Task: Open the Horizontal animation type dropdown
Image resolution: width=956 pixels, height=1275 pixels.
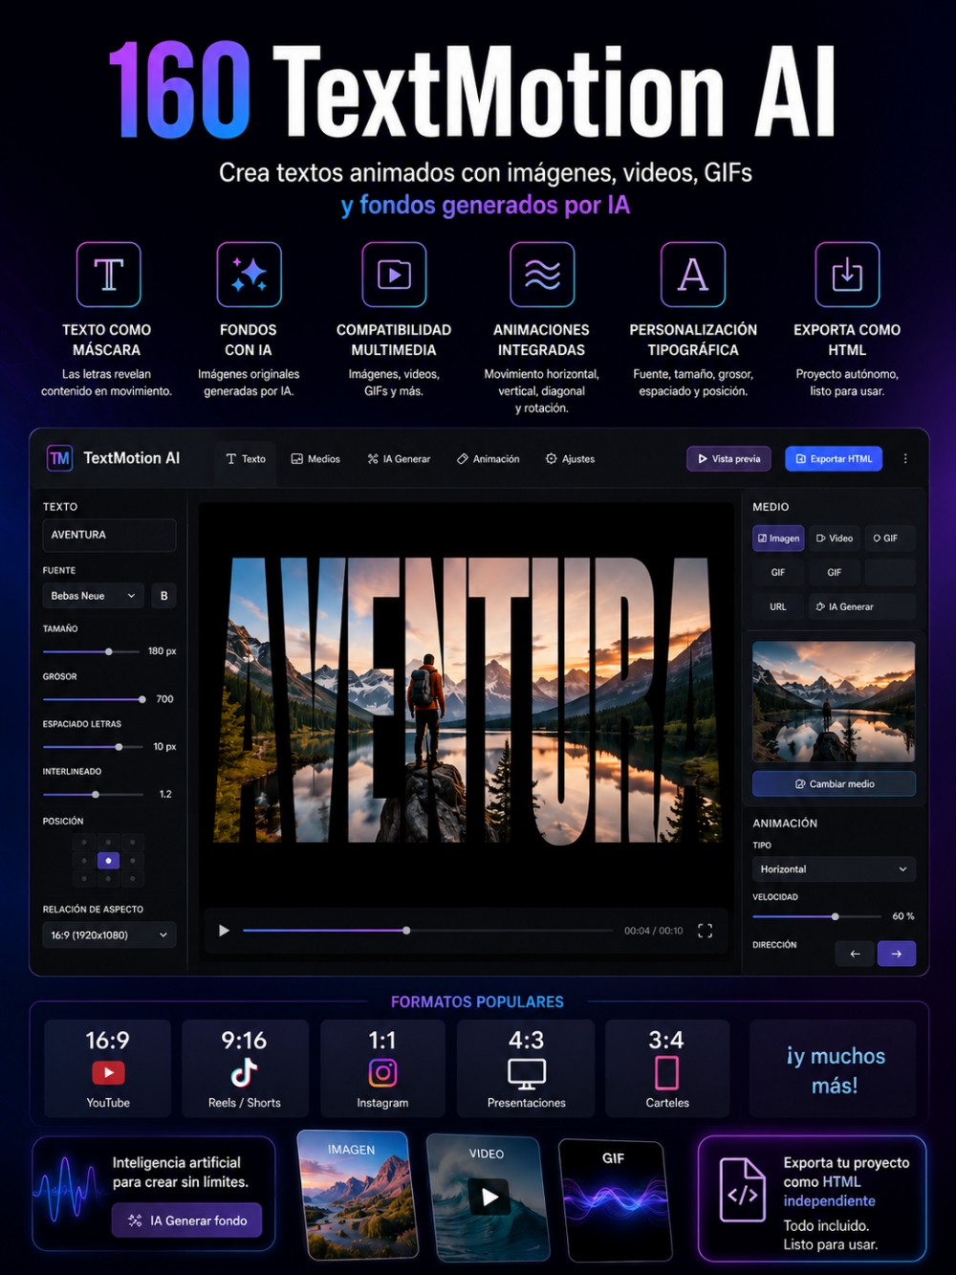Action: [834, 869]
